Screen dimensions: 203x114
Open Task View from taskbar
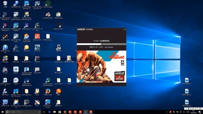[44, 112]
